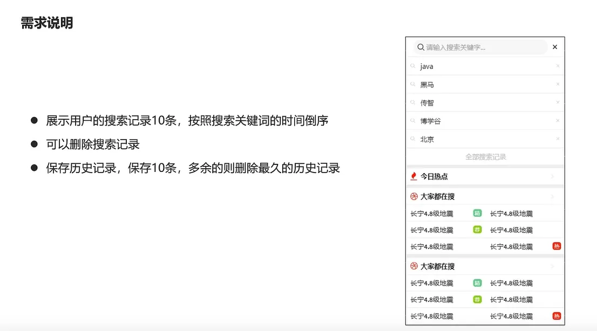Select '博学谷' from search history
The image size is (597, 331).
click(430, 121)
